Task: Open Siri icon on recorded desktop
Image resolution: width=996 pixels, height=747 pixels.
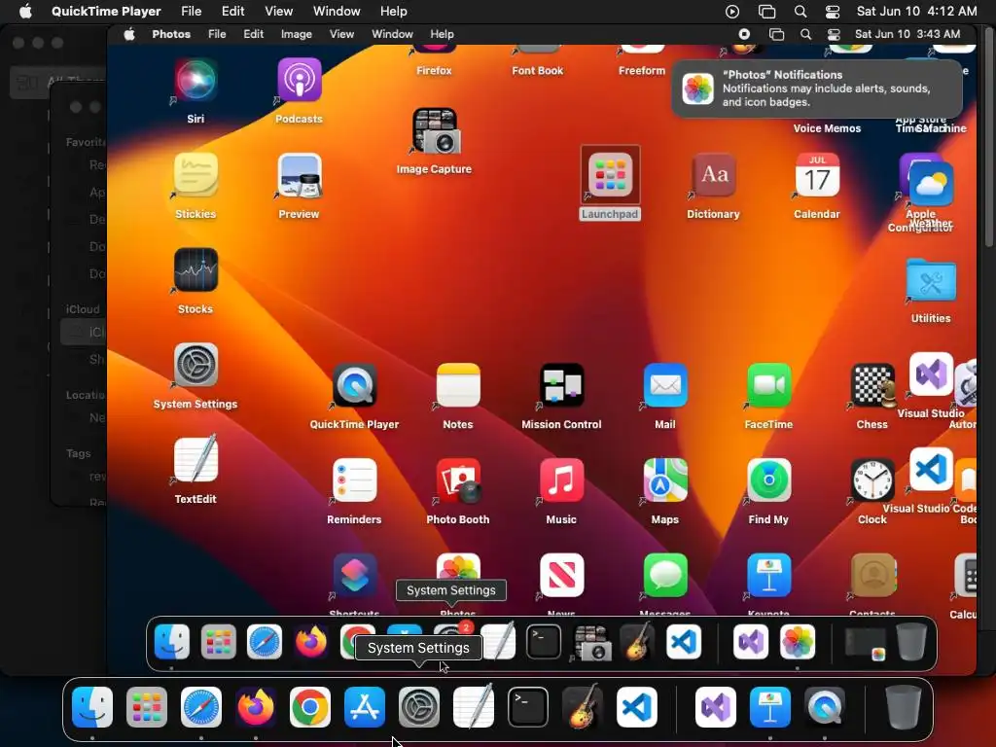Action: pyautogui.click(x=196, y=81)
